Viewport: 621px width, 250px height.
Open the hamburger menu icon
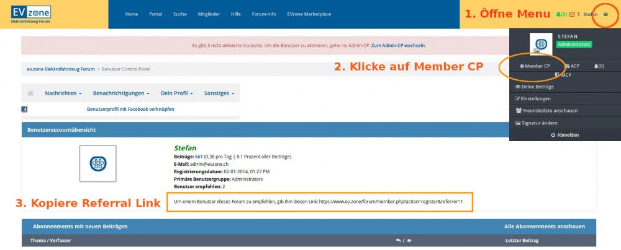click(x=605, y=14)
